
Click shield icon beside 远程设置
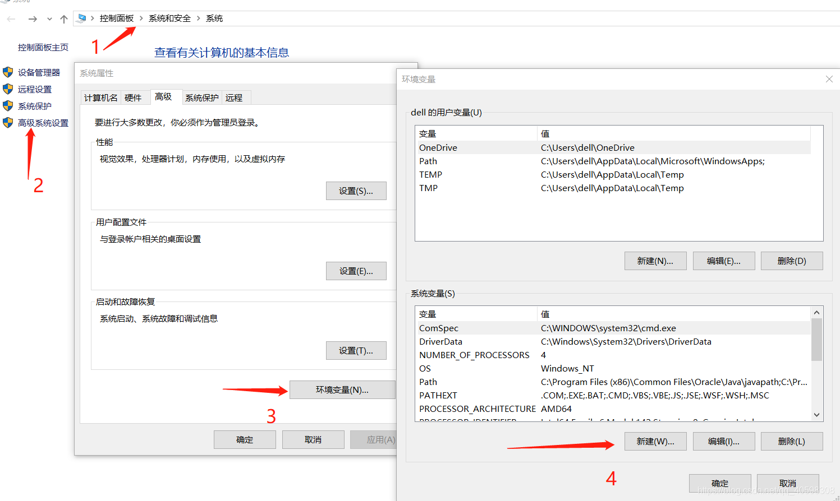[8, 89]
